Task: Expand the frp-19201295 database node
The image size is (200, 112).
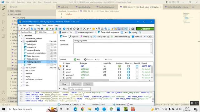Action: coord(21,68)
